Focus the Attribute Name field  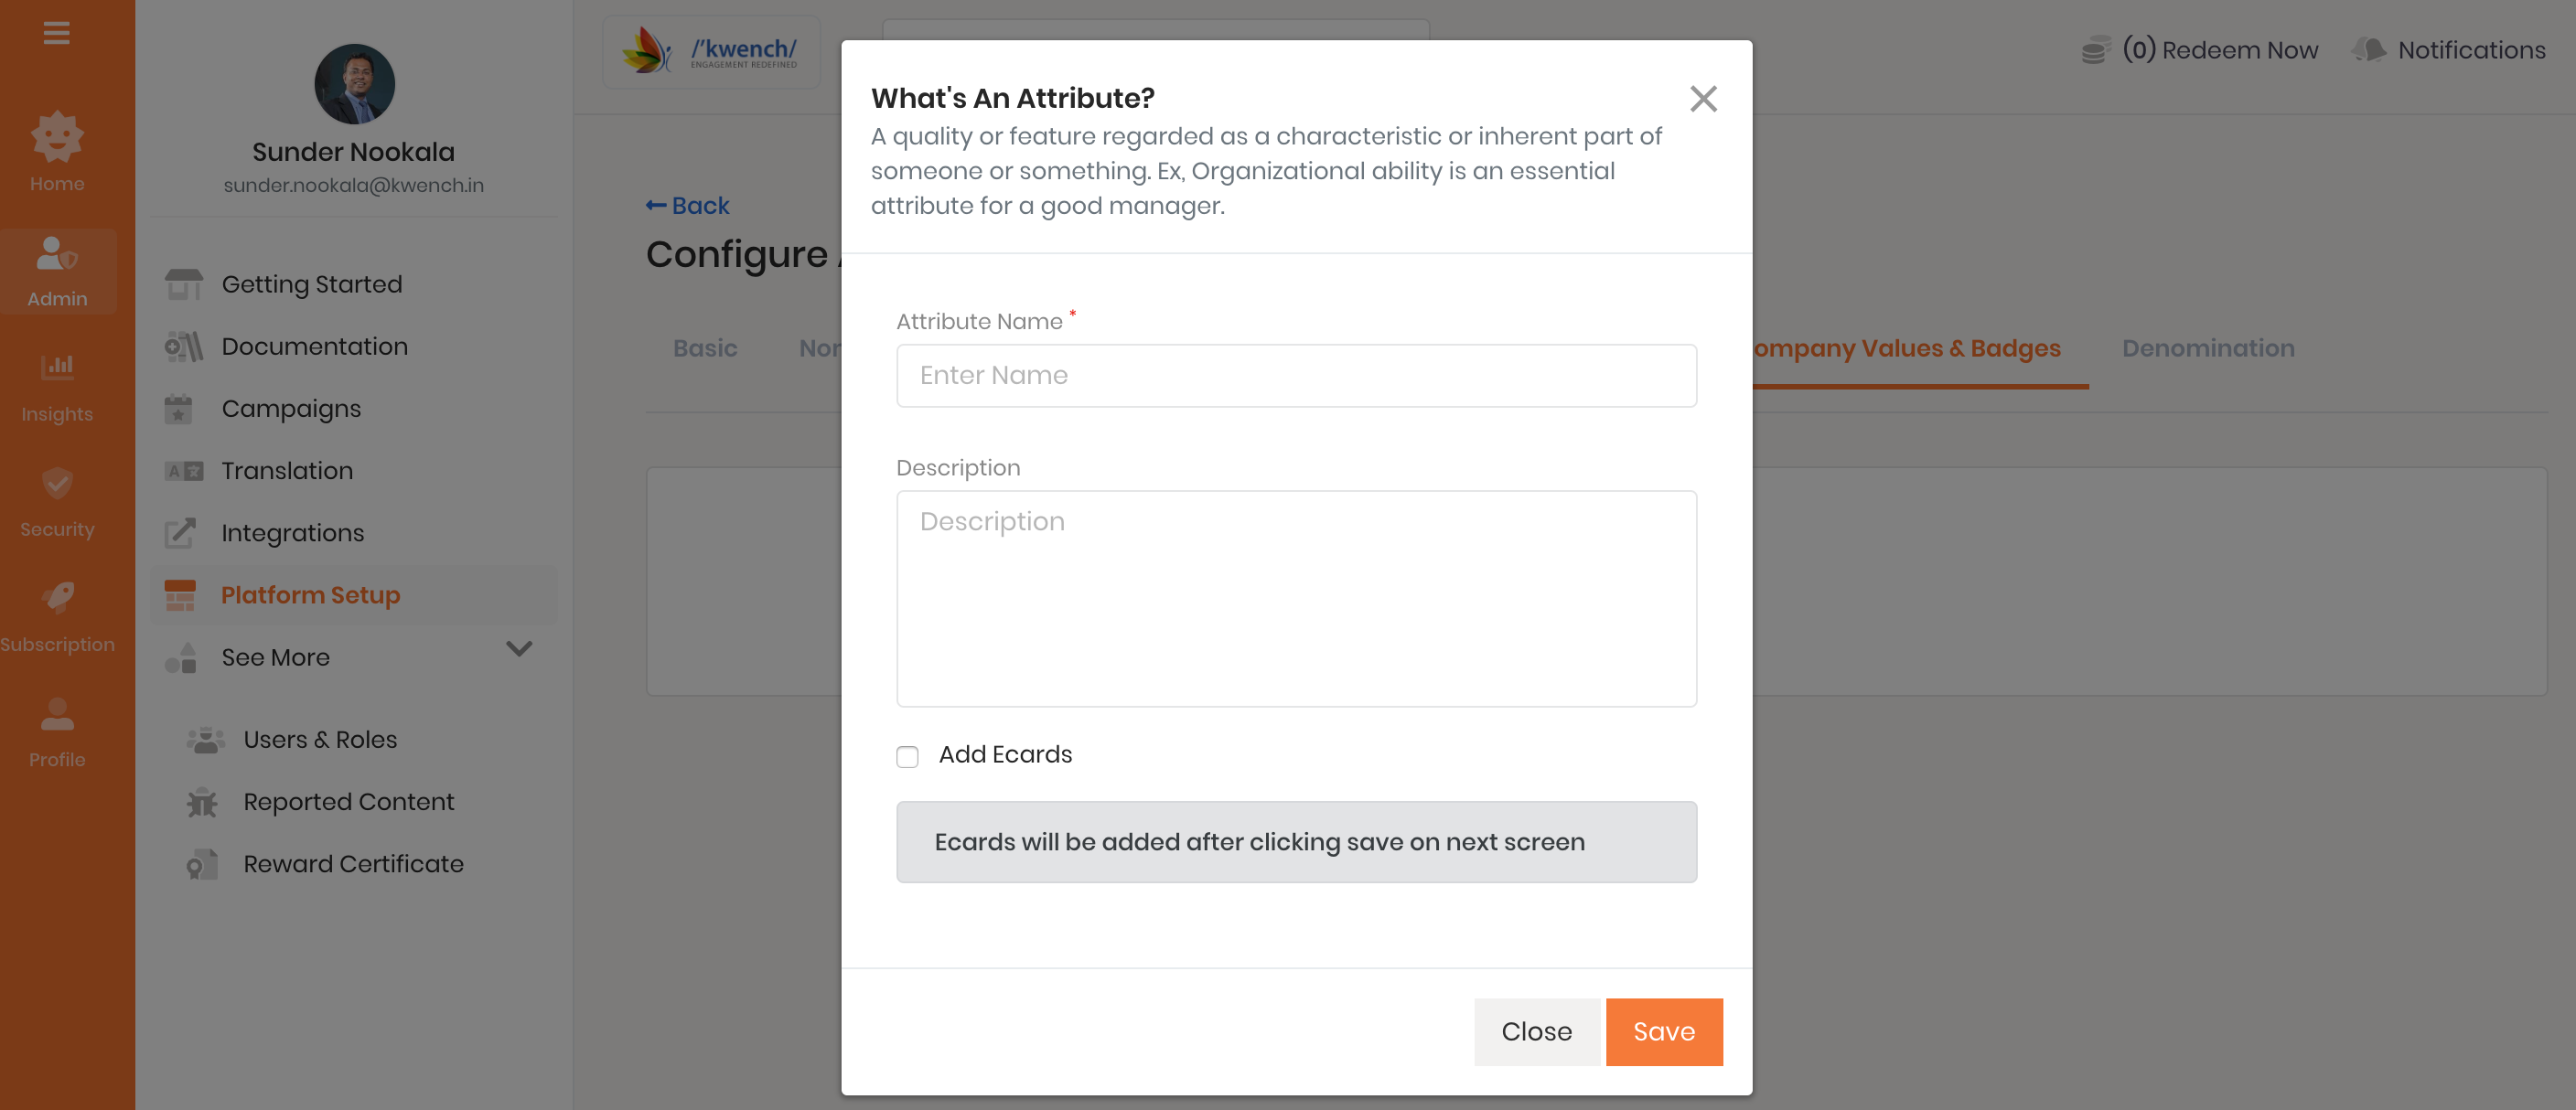coord(1296,376)
